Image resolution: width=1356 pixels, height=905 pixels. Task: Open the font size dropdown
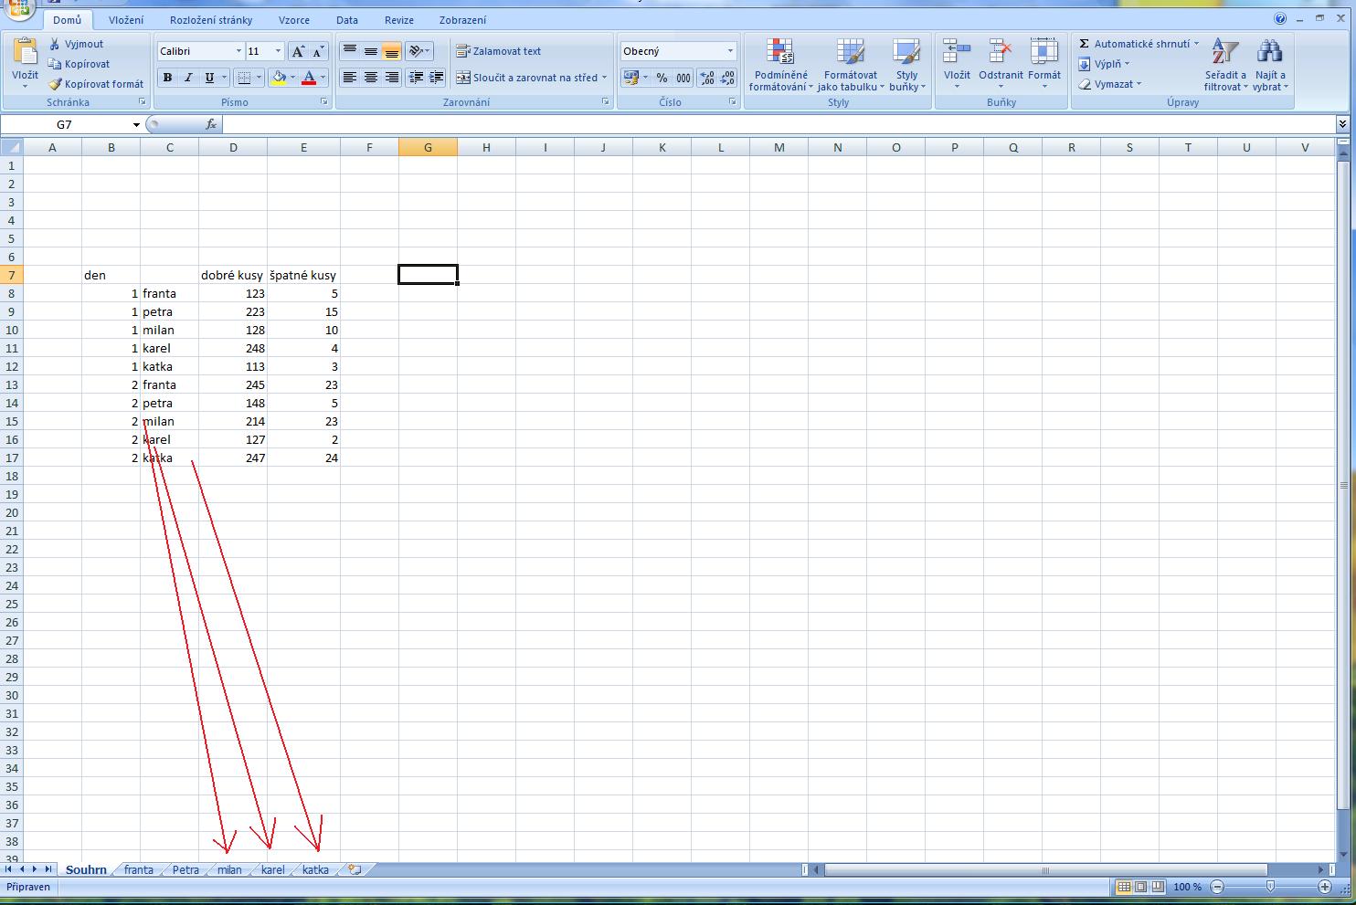278,51
